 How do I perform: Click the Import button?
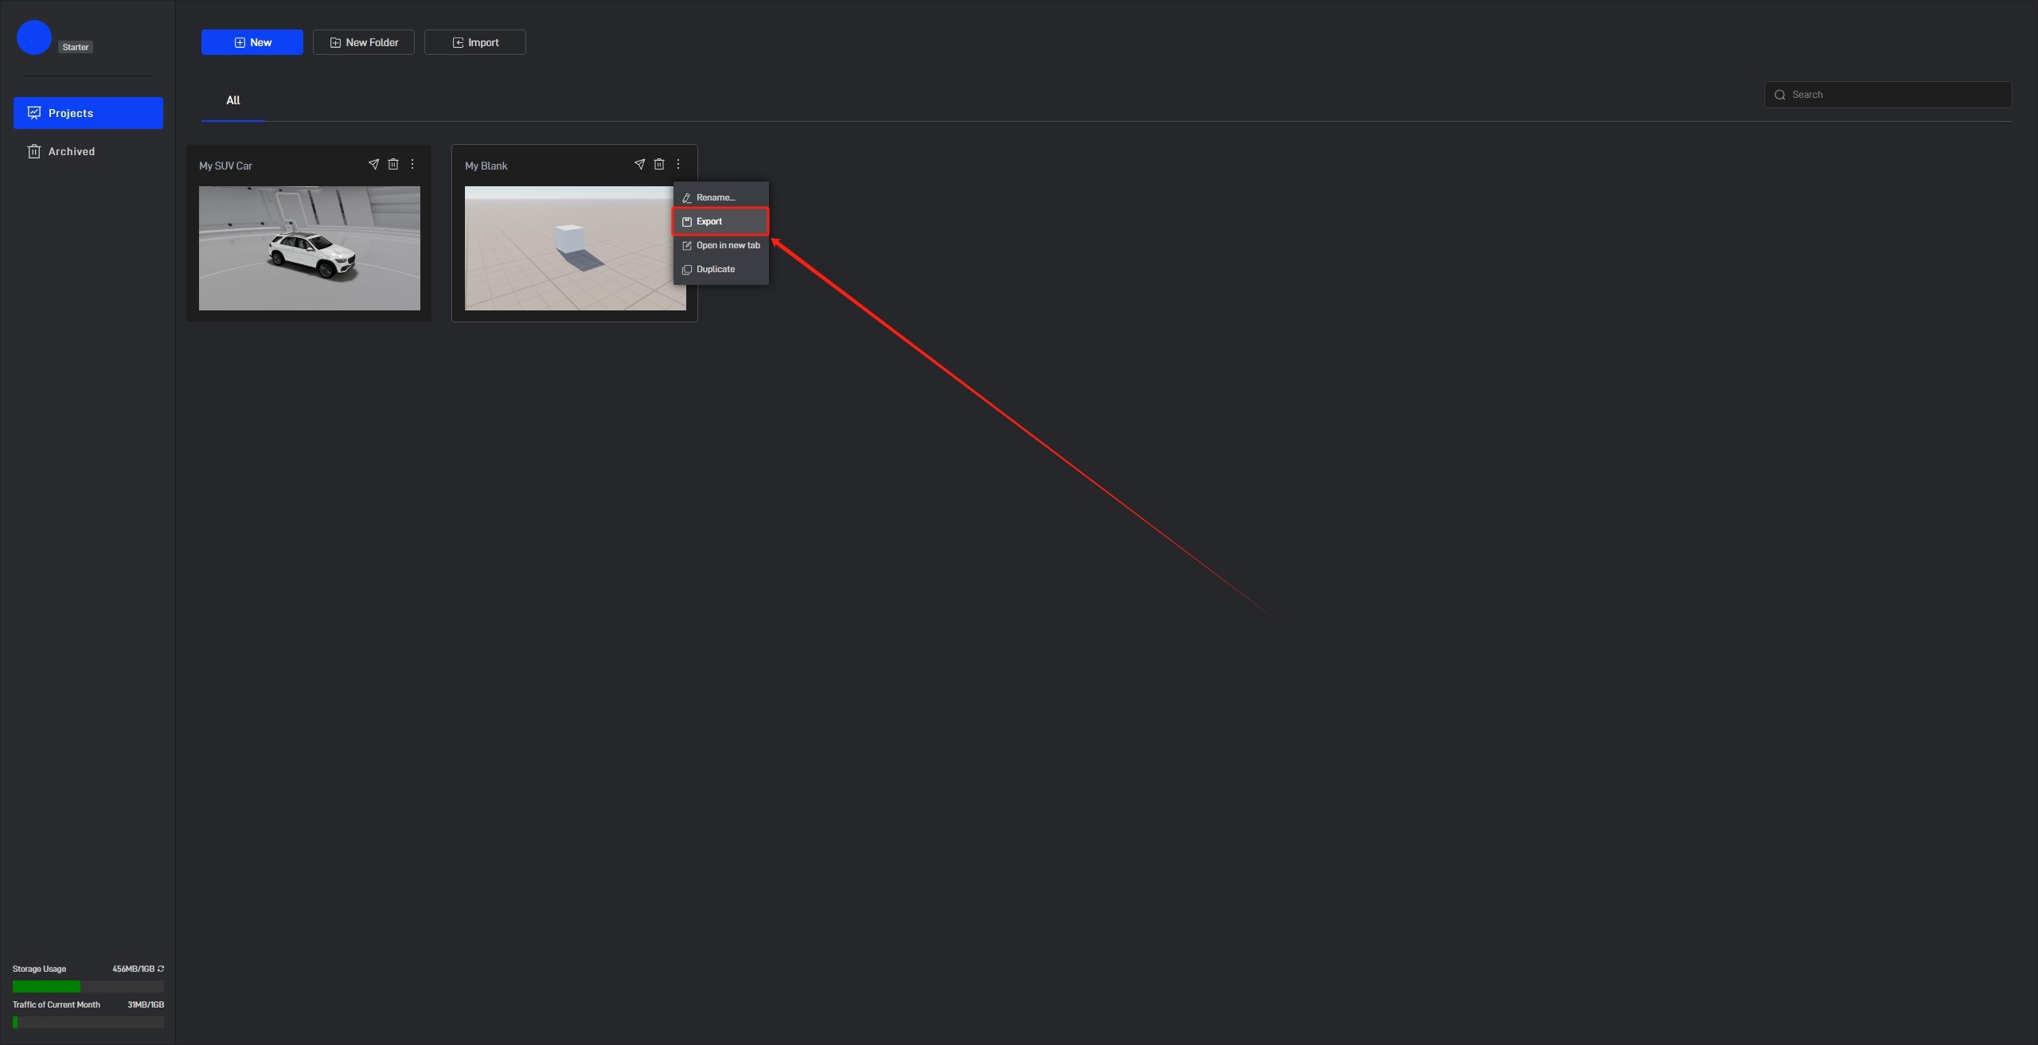[475, 42]
